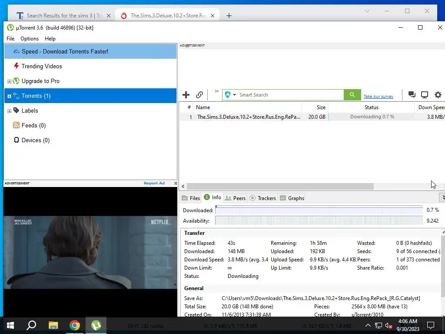
Task: Click the Labels tag icon
Action: coord(16,110)
